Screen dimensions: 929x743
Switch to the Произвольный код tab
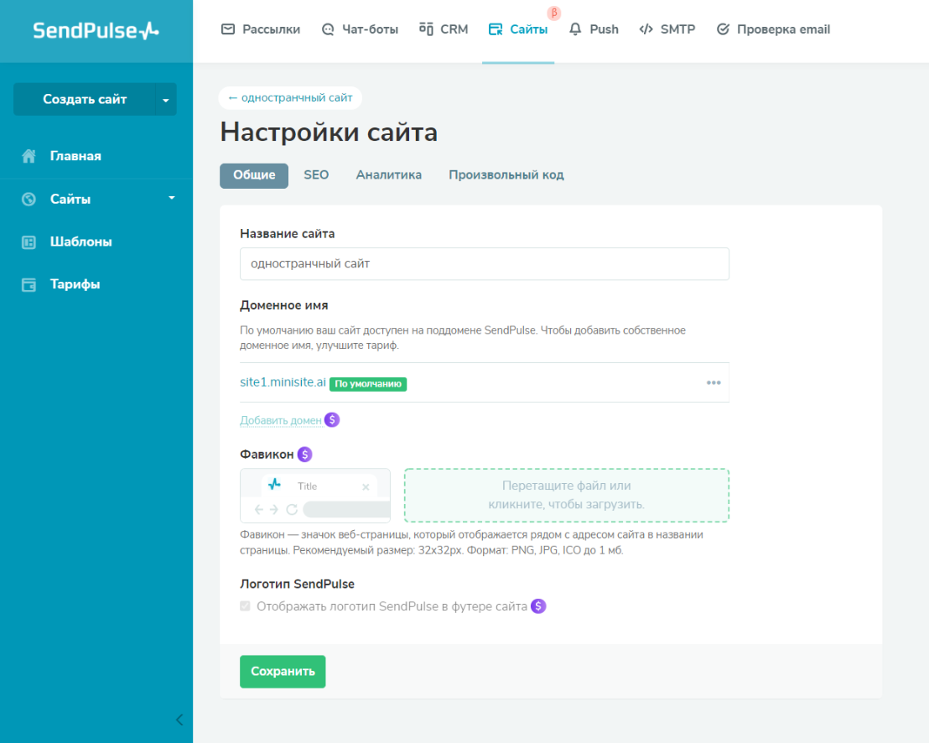[x=506, y=174]
